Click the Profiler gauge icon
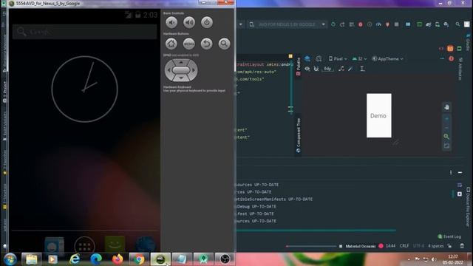 (378, 24)
